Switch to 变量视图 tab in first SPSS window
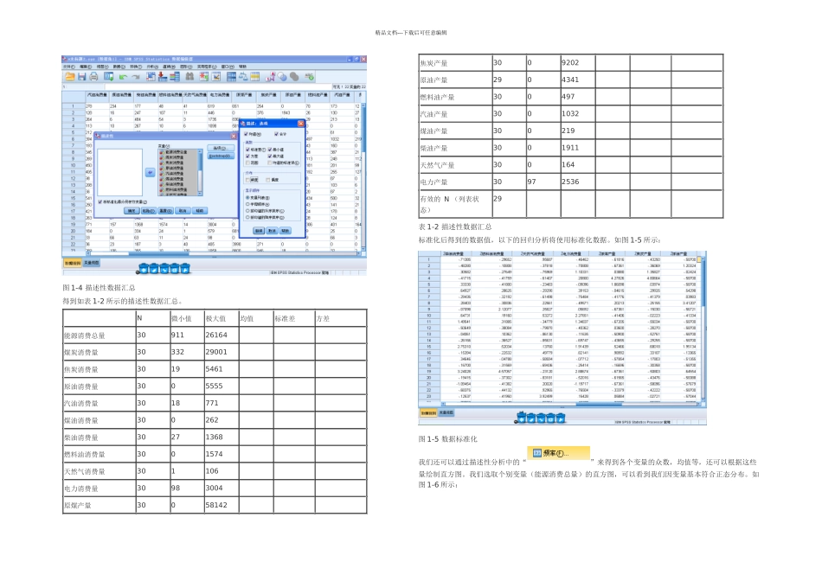The height and width of the screenshot is (581, 822). coord(91,263)
